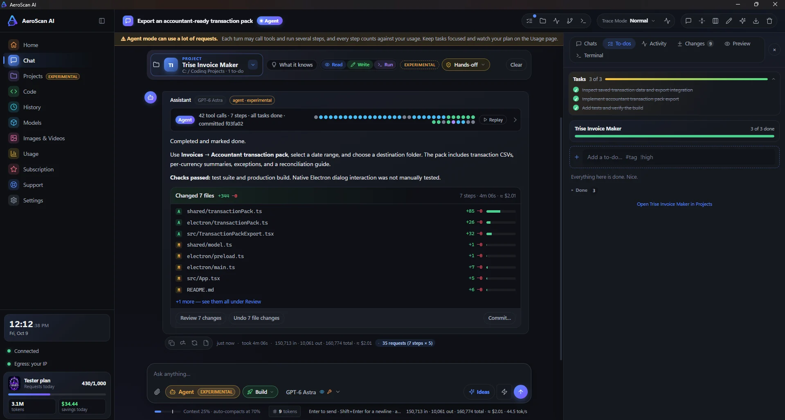Focus the Ask anything input field
This screenshot has height=420, width=785.
(339, 374)
